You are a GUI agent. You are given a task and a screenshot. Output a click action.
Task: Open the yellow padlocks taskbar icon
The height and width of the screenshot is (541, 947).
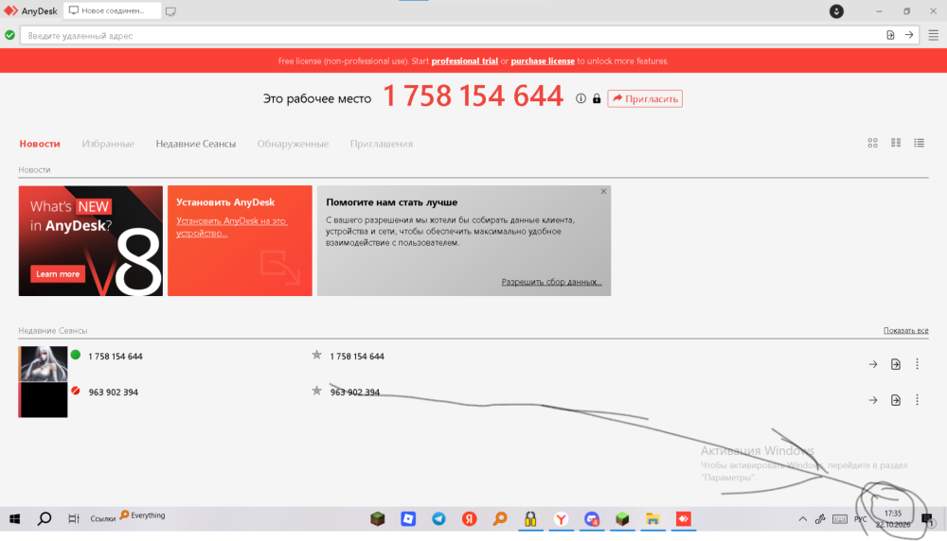[x=530, y=518]
